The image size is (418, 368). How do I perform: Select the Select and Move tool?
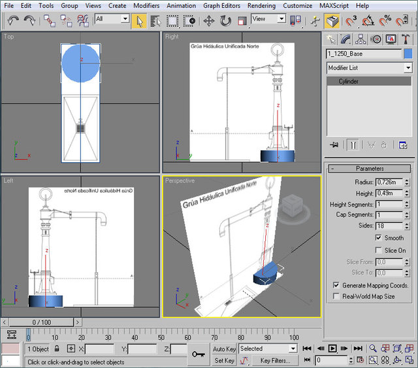tap(209, 20)
